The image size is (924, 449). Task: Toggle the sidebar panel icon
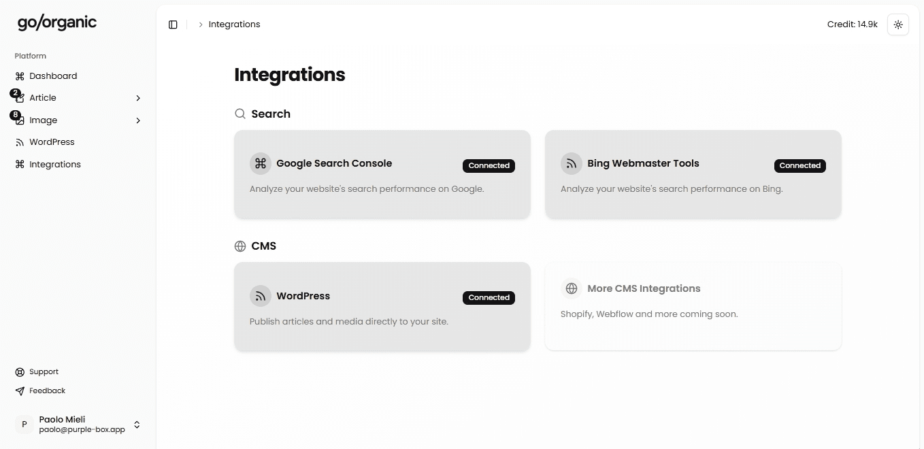point(173,24)
